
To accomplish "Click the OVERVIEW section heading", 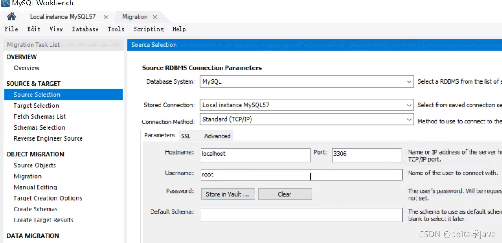I will 22,57.
